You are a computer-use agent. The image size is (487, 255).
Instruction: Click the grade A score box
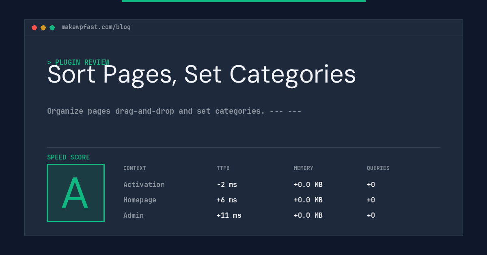(75, 193)
